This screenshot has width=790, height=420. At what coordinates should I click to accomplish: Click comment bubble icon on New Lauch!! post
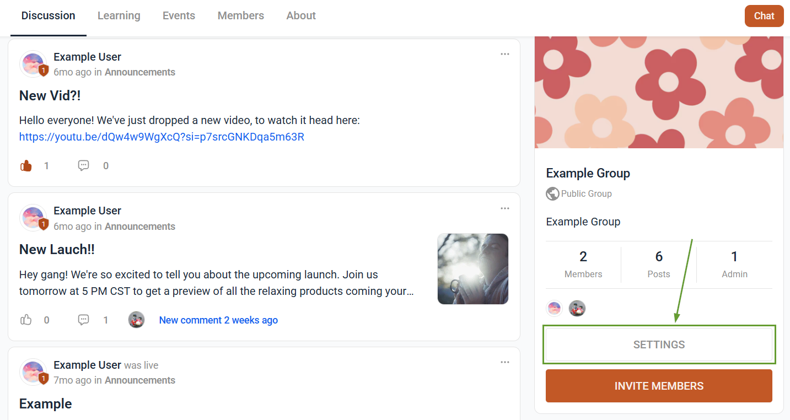83,320
